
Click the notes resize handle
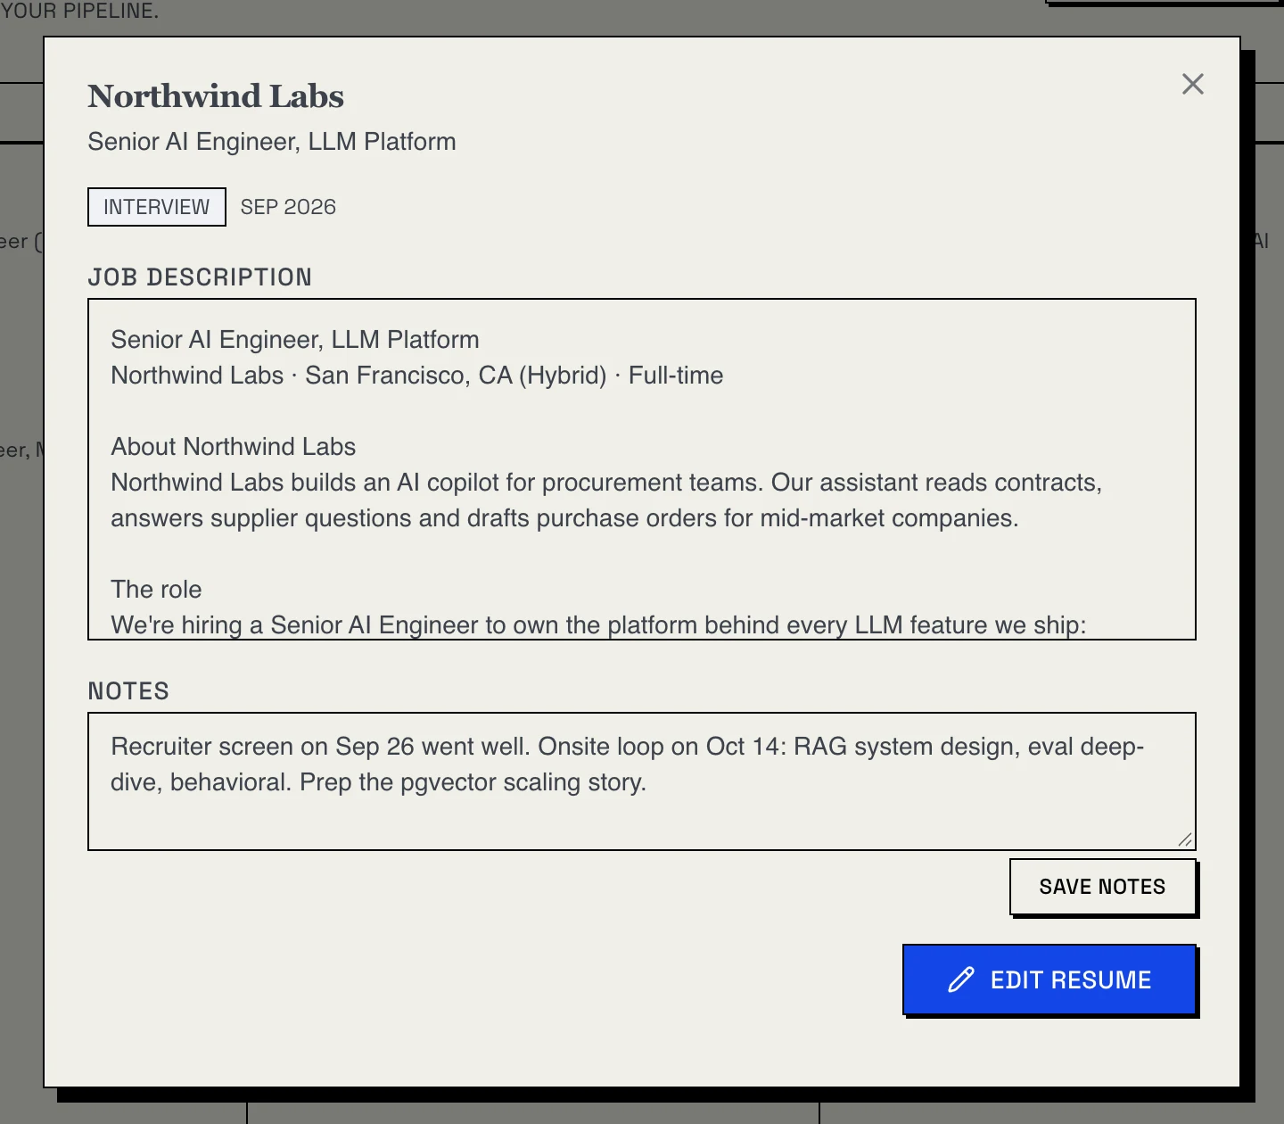coord(1185,839)
